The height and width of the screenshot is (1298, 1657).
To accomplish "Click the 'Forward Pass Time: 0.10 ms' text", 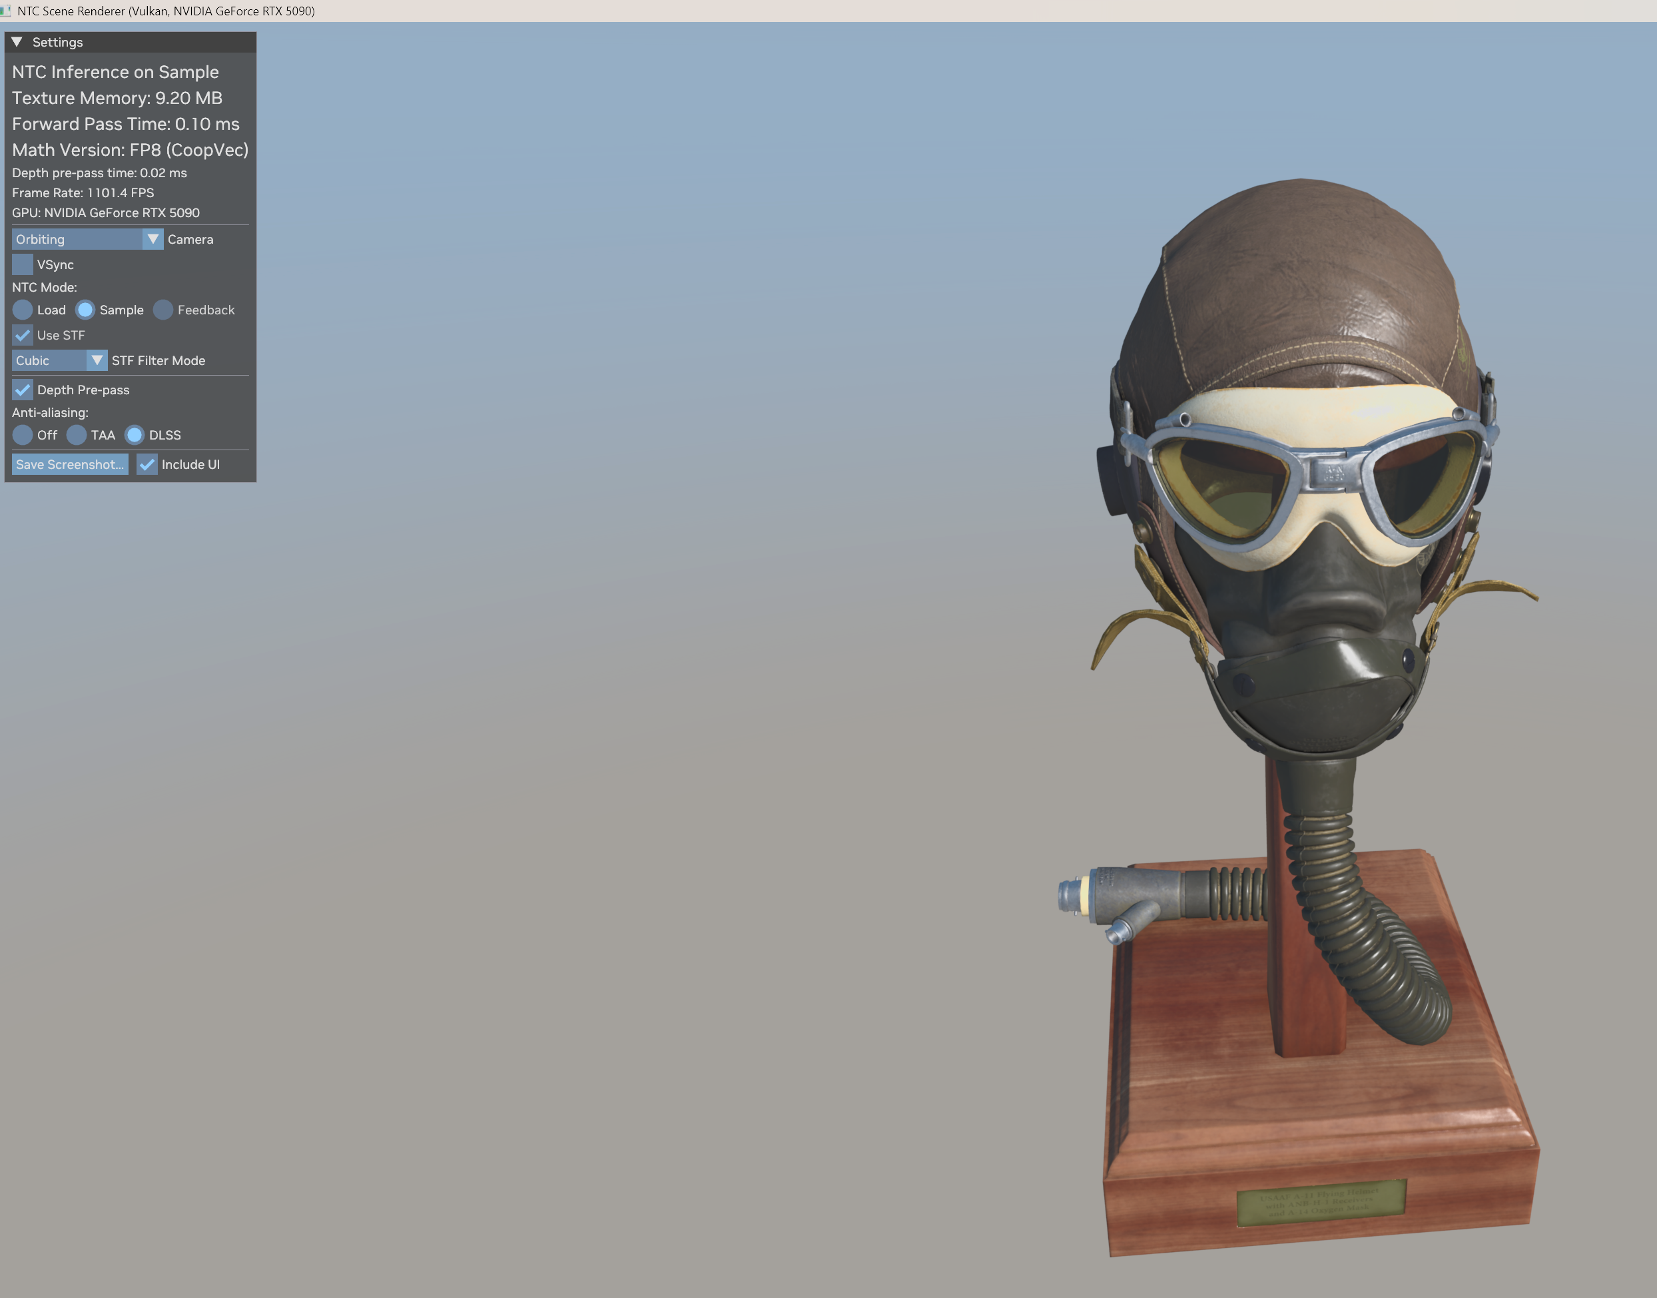I will pyautogui.click(x=125, y=124).
